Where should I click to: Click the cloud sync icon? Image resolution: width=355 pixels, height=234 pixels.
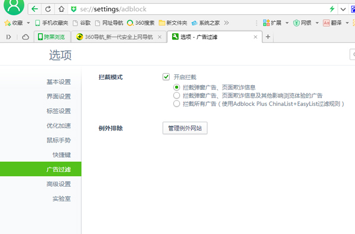tap(25, 37)
